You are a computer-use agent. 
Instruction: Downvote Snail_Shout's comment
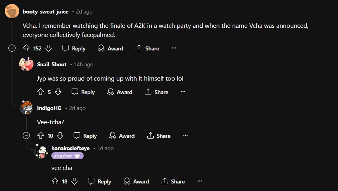[58, 92]
